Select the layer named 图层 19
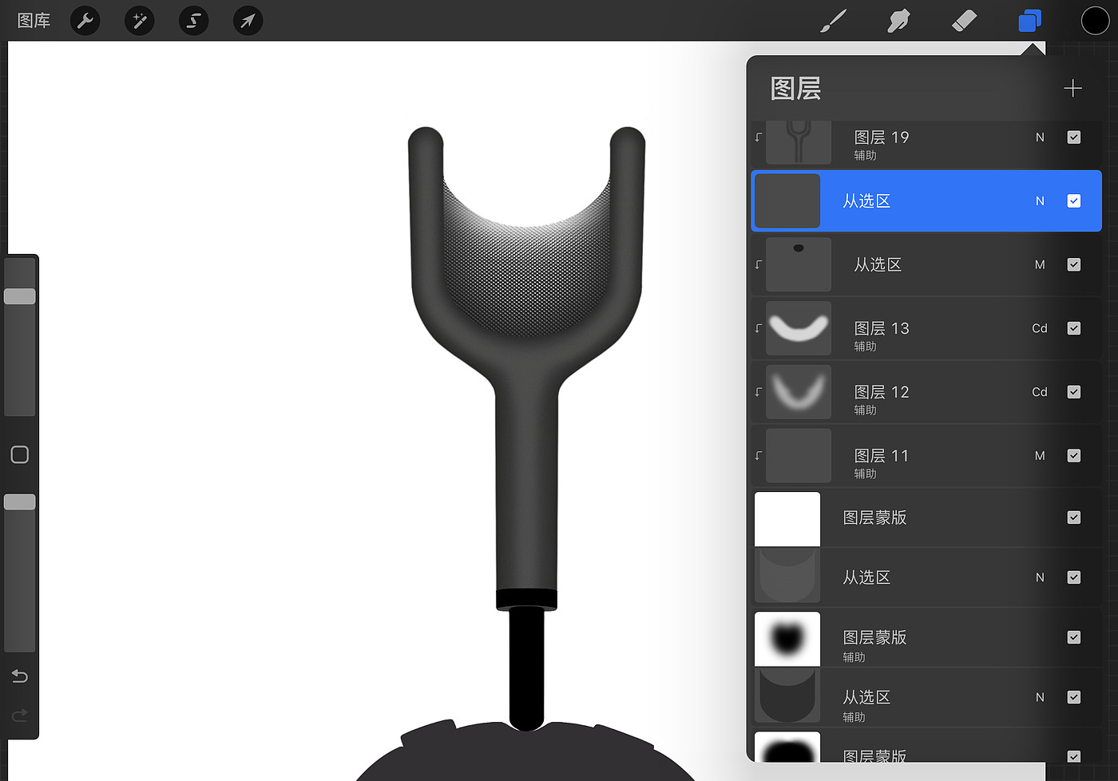Viewport: 1118px width, 781px height. pyautogui.click(x=882, y=137)
